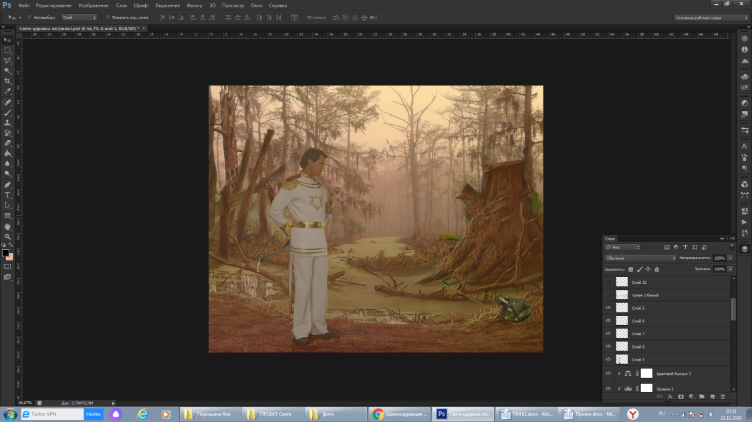Open the Непрозрачность slider arrow
This screenshot has height=422, width=752.
click(x=731, y=258)
